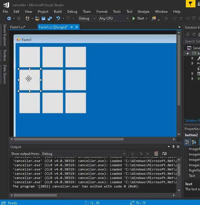Viewport: 200px width, 205px height.
Task: Open the Format menu
Action: click(102, 12)
